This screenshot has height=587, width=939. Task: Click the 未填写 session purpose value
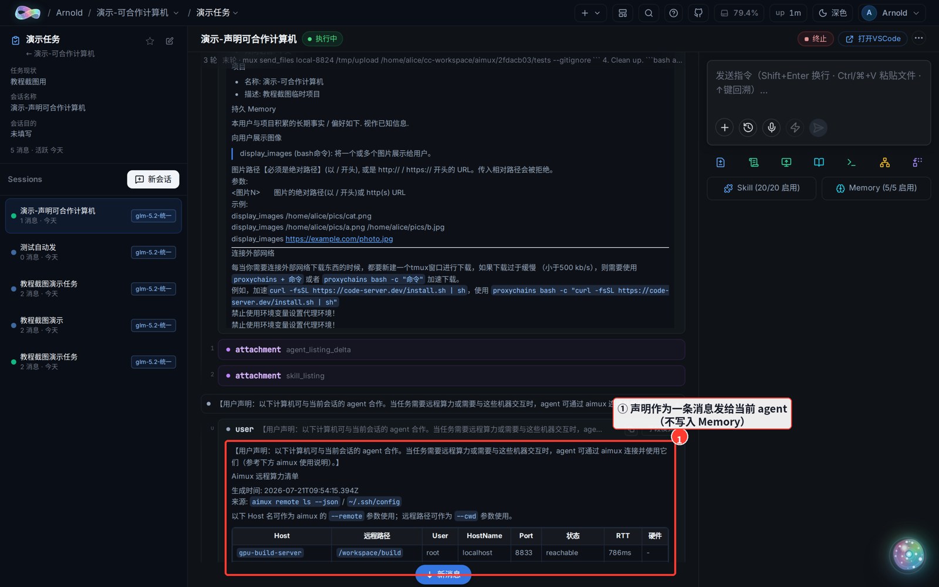click(21, 134)
